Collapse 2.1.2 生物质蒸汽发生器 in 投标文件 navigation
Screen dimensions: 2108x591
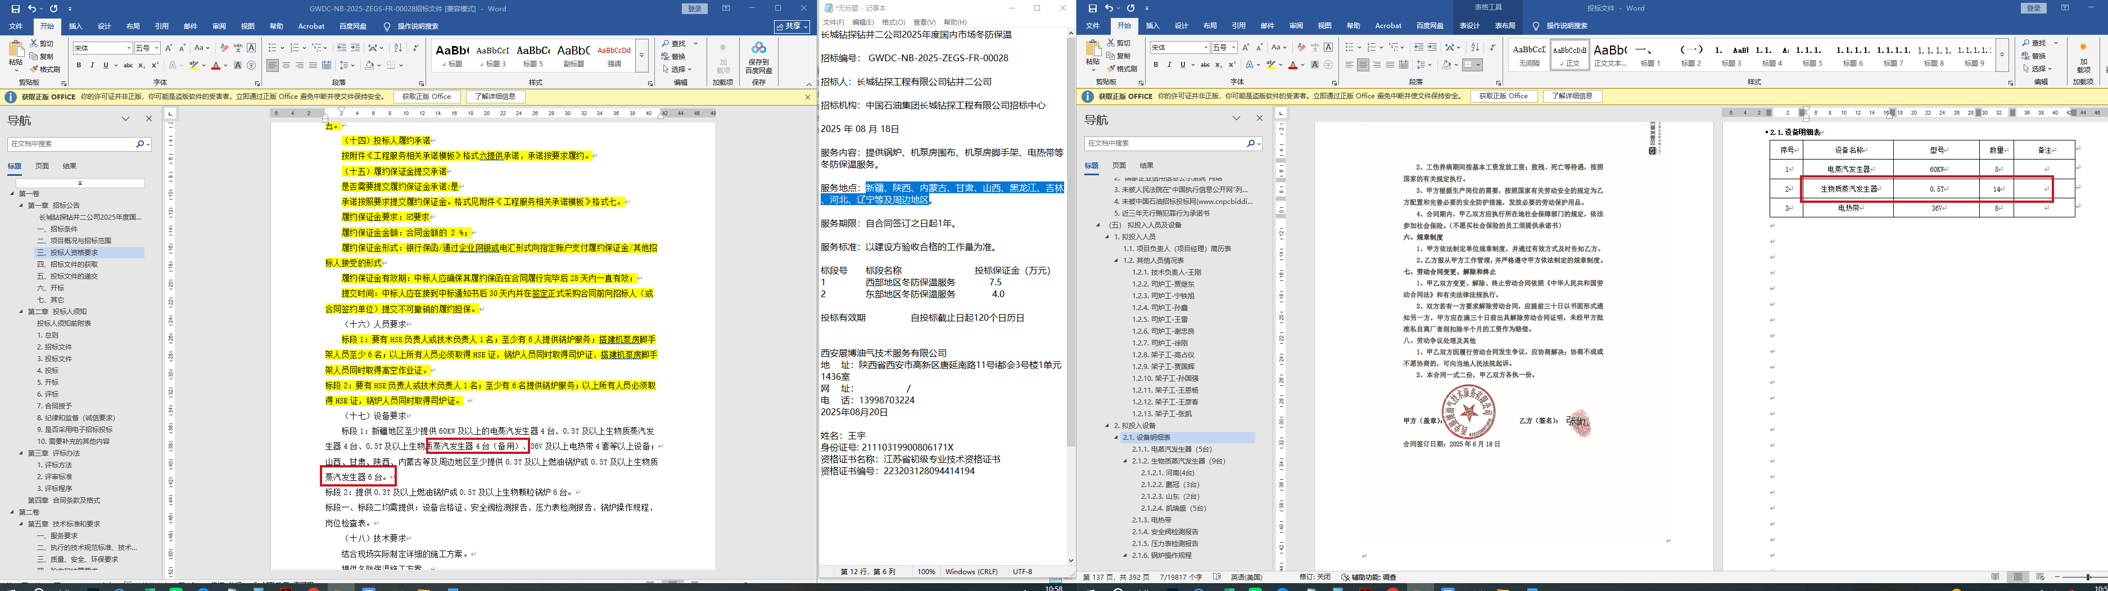click(x=1125, y=461)
